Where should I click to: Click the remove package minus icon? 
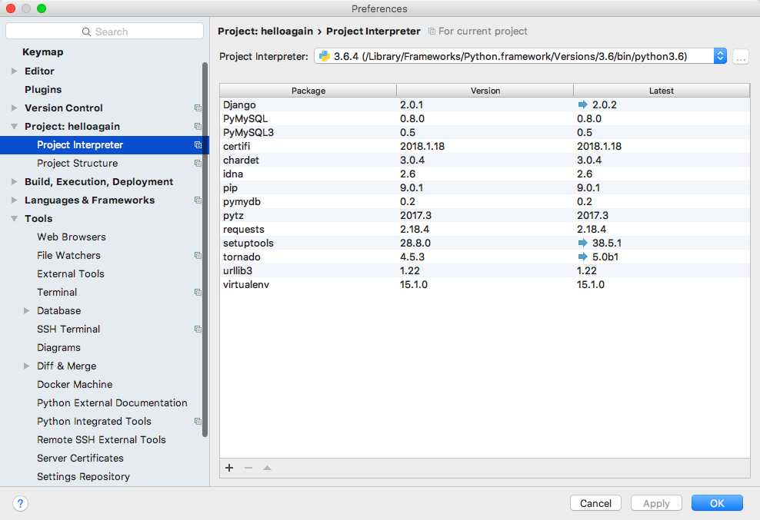click(x=248, y=468)
